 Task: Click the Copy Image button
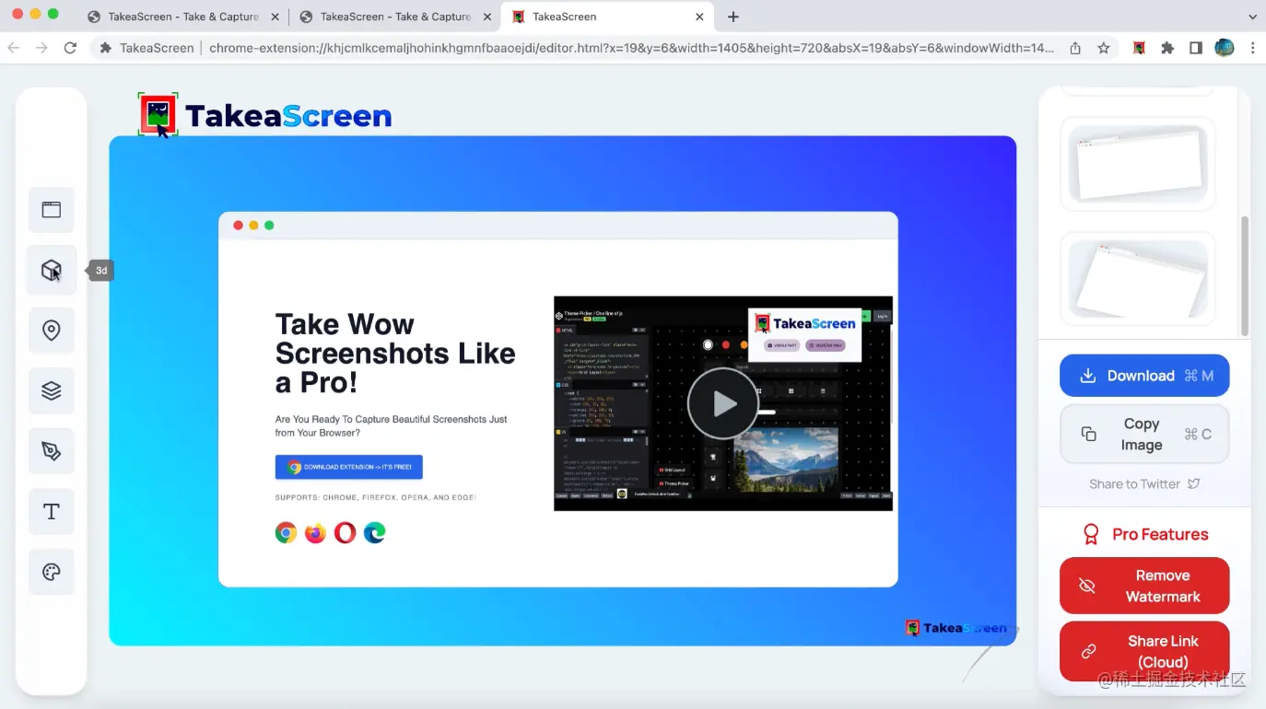1144,434
